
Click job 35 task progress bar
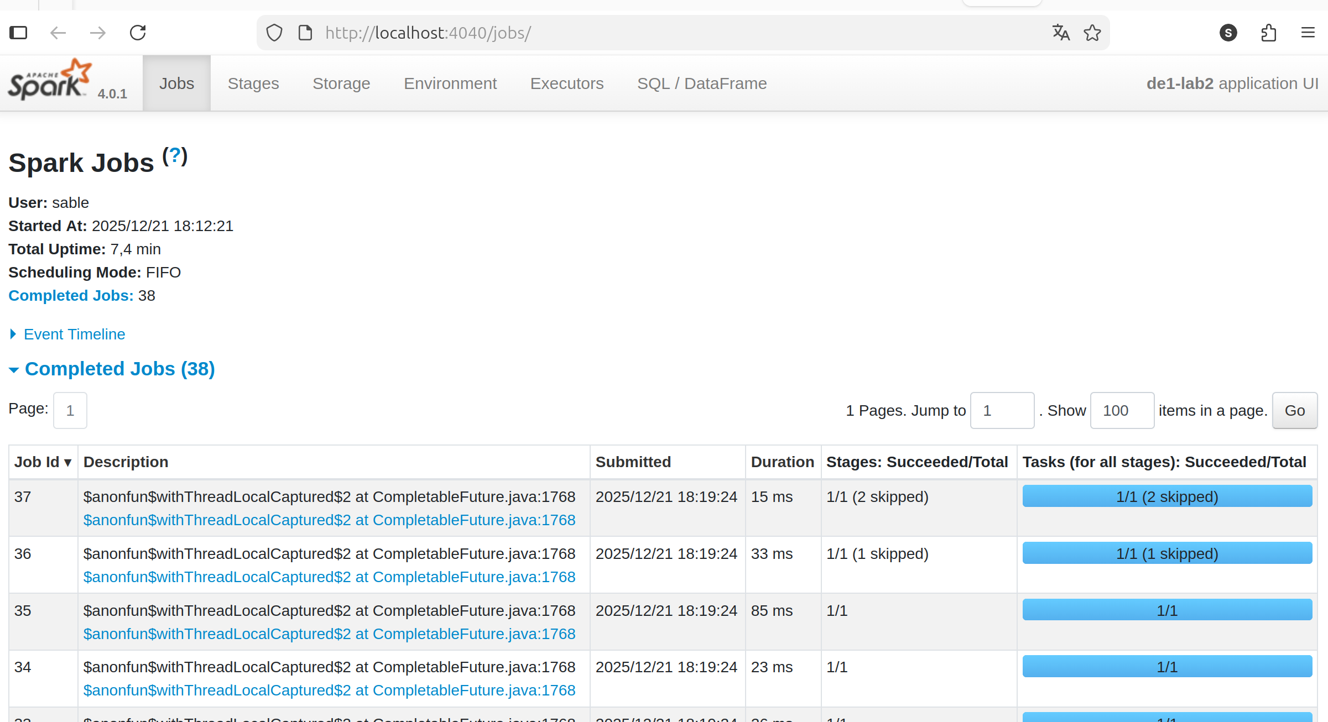(x=1166, y=610)
